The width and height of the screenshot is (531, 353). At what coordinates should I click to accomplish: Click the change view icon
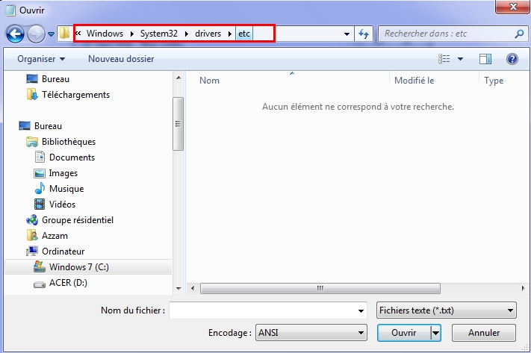tap(444, 59)
